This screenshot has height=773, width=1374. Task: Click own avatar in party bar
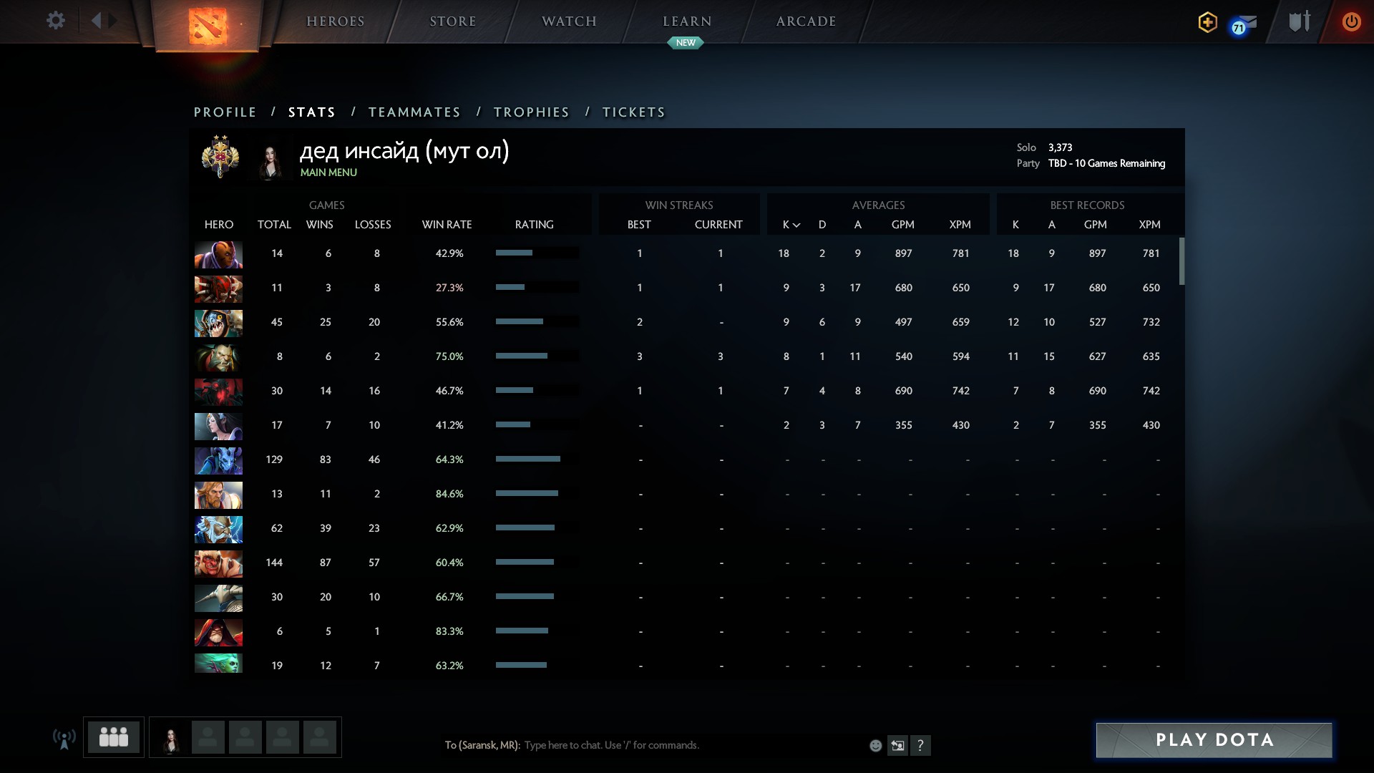(x=170, y=737)
